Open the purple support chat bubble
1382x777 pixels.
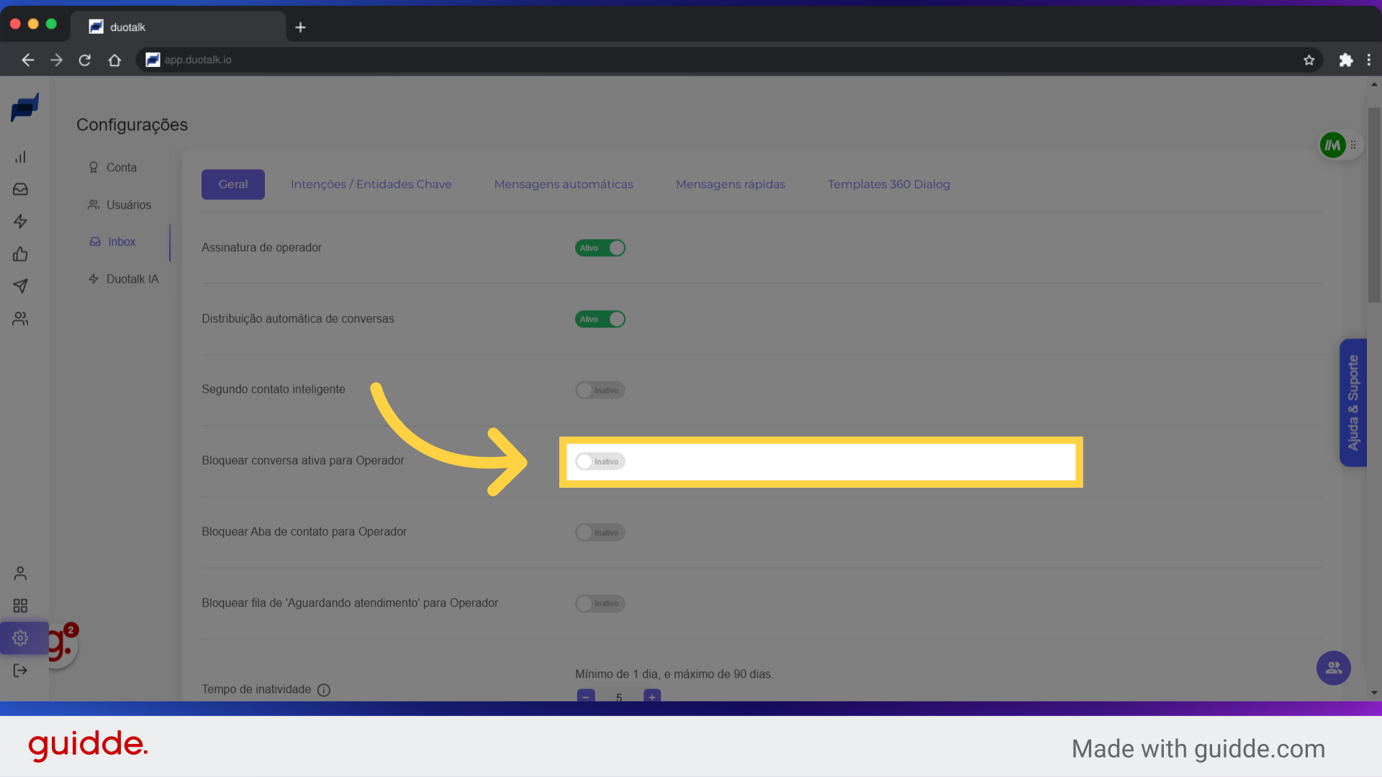pyautogui.click(x=1333, y=668)
